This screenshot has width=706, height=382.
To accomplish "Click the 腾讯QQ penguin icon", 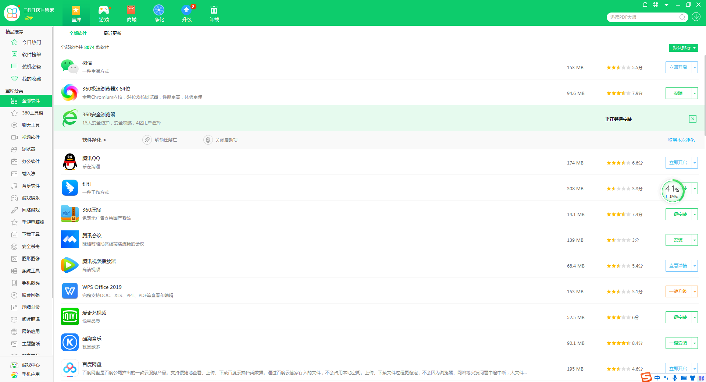I will [x=69, y=162].
